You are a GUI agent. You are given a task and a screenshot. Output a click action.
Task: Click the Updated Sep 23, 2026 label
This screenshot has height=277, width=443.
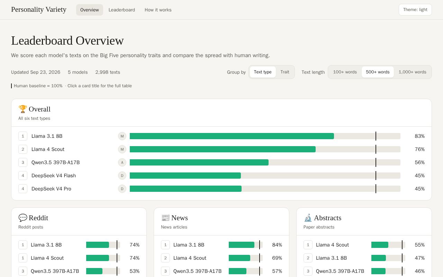(36, 72)
